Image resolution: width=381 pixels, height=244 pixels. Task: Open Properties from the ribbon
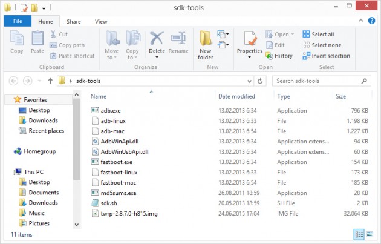click(x=249, y=41)
